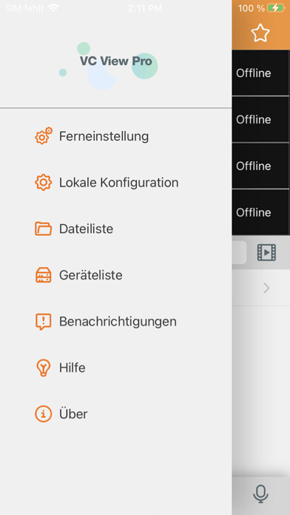The width and height of the screenshot is (290, 515).
Task: Tap the microphone icon at bottom
Action: click(x=260, y=494)
